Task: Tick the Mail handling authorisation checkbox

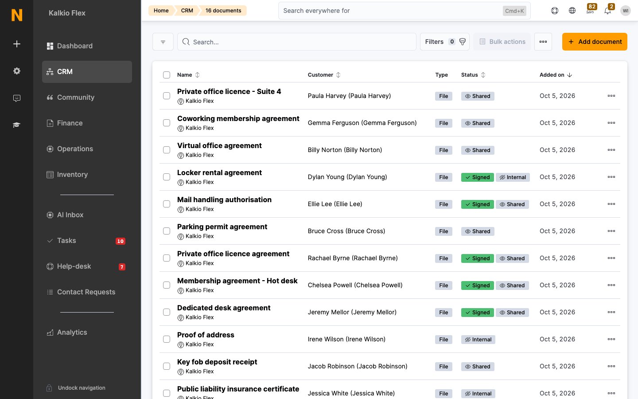Action: click(x=167, y=204)
